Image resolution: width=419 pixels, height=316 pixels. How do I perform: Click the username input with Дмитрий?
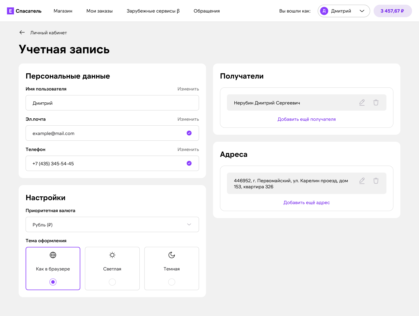(x=112, y=103)
